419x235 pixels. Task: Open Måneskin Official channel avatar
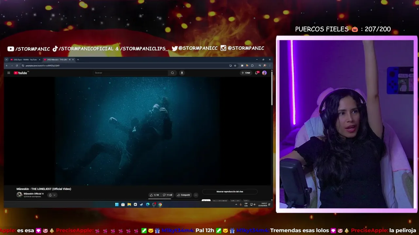tap(19, 195)
